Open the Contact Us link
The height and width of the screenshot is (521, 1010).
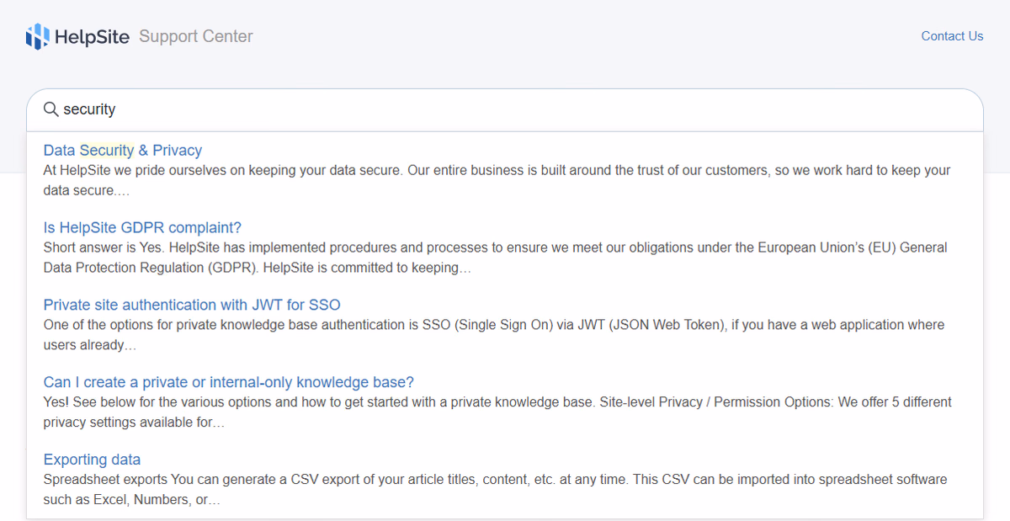click(952, 36)
